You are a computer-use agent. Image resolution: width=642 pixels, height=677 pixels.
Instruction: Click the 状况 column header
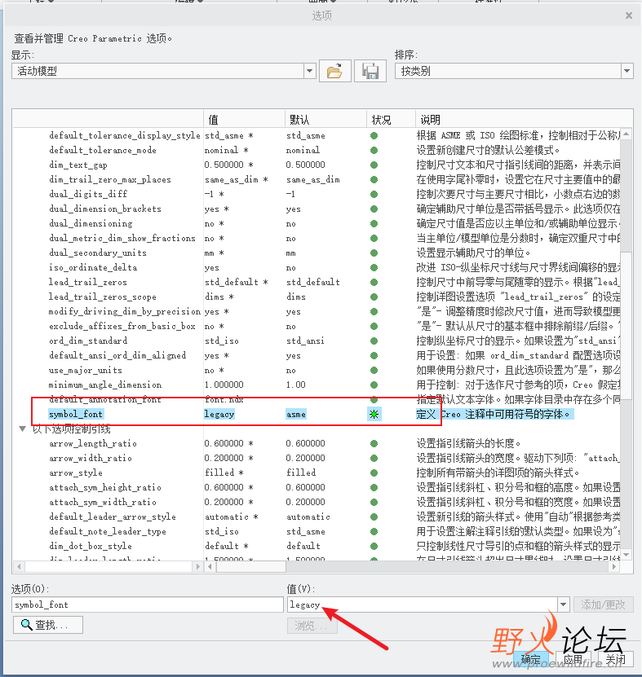click(x=391, y=120)
